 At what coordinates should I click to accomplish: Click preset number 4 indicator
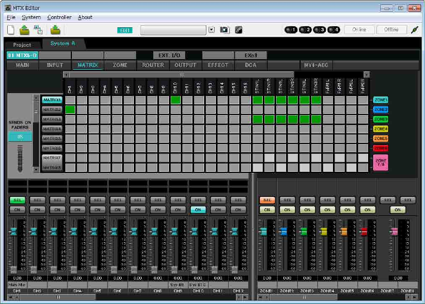tap(334, 30)
